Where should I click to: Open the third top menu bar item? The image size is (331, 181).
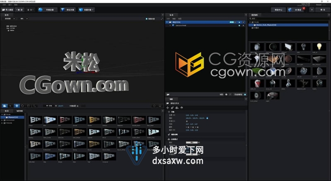[x=16, y=5]
